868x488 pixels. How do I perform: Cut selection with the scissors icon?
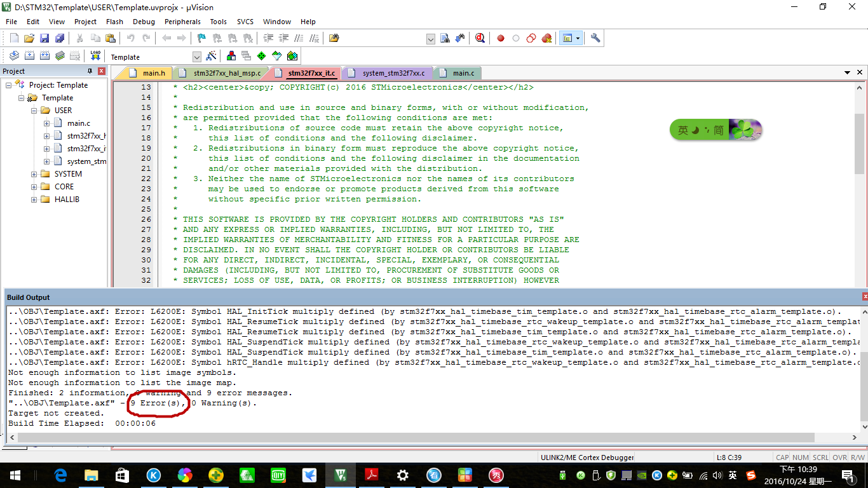(x=80, y=38)
